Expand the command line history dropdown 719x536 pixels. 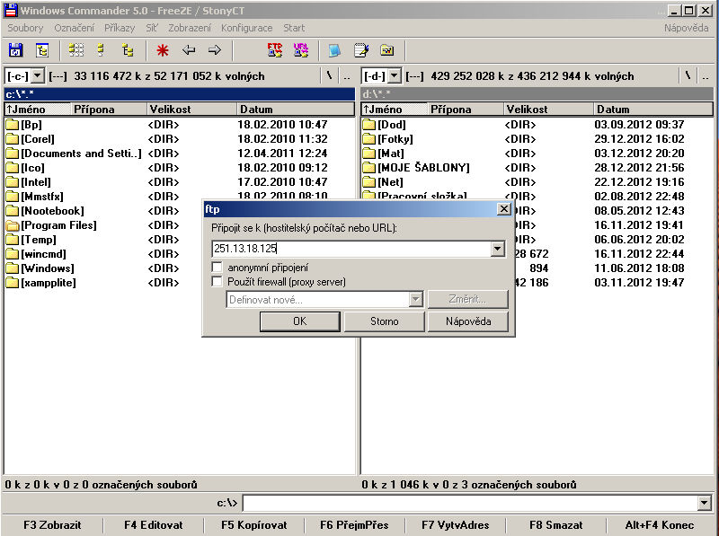pos(705,503)
